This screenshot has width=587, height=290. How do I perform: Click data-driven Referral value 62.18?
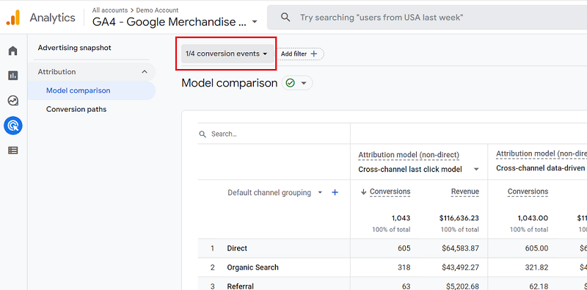539,286
